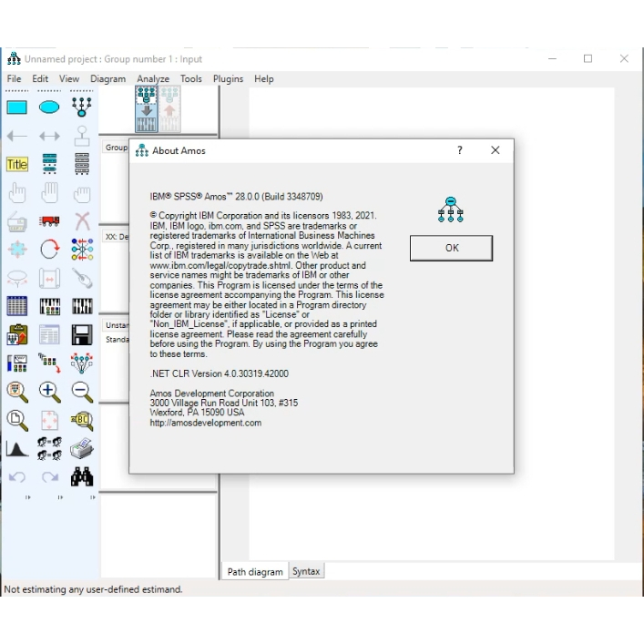This screenshot has width=644, height=644.
Task: Click the deselect all objects hand icon
Action: pos(82,193)
